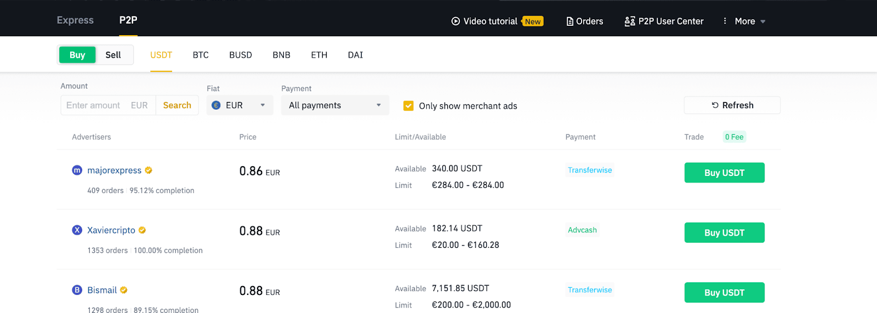Click the Orders document icon
This screenshot has height=313, width=877.
[x=570, y=21]
